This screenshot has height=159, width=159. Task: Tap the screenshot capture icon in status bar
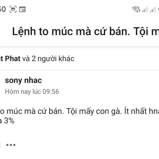[13, 9]
